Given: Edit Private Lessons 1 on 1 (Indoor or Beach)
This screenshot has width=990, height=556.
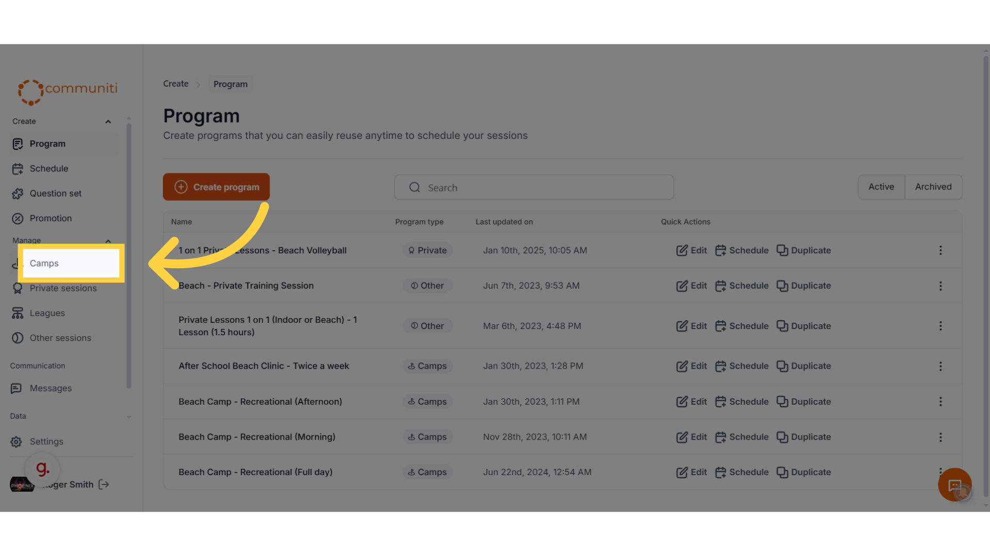Looking at the screenshot, I should pyautogui.click(x=691, y=326).
